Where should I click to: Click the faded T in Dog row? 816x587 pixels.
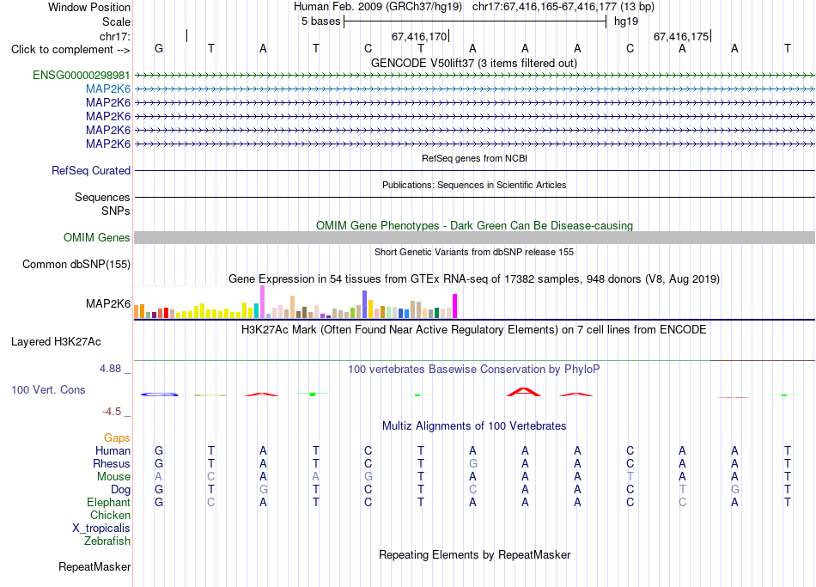coord(682,490)
